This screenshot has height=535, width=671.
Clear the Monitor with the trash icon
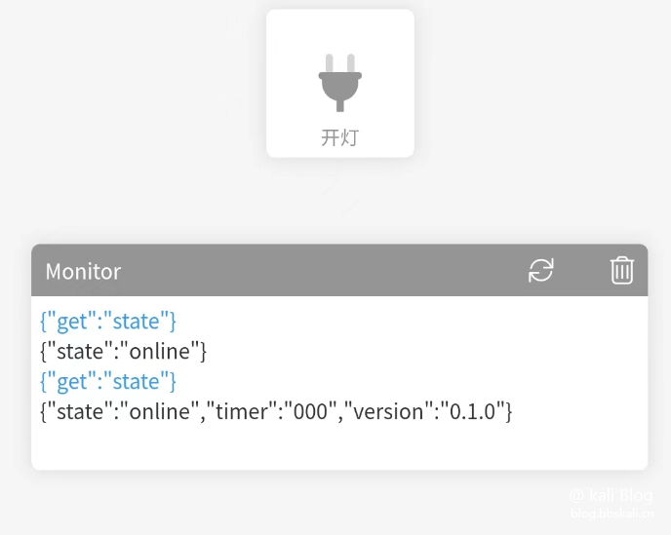pos(622,270)
